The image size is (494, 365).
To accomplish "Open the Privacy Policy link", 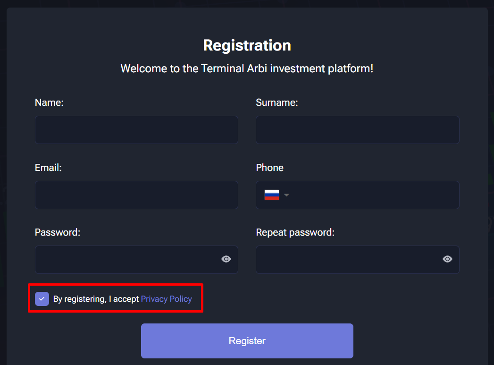I will pyautogui.click(x=167, y=299).
